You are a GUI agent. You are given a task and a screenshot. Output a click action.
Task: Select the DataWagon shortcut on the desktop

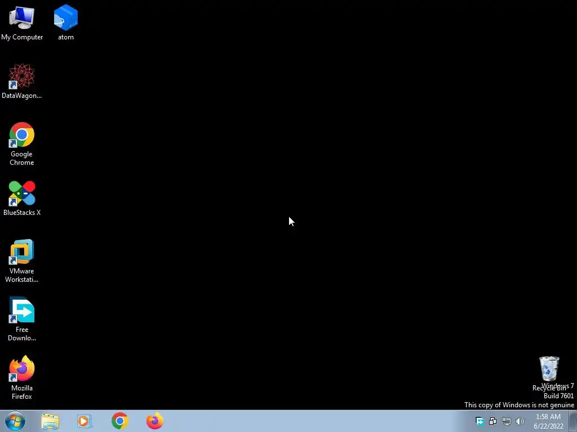click(22, 81)
